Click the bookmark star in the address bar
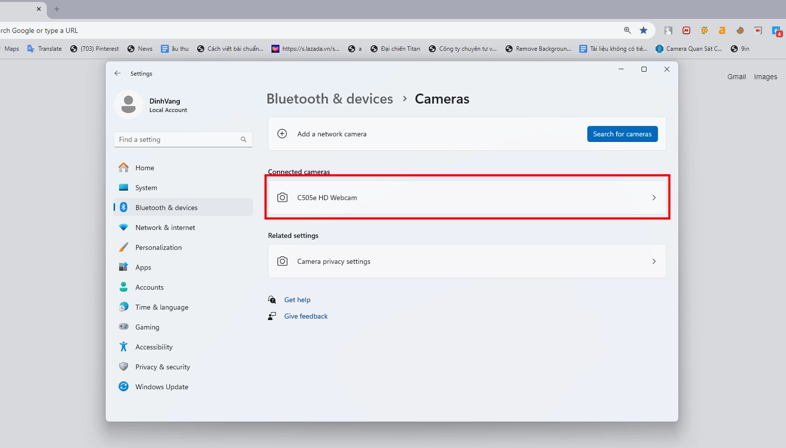Image resolution: width=786 pixels, height=448 pixels. click(644, 30)
